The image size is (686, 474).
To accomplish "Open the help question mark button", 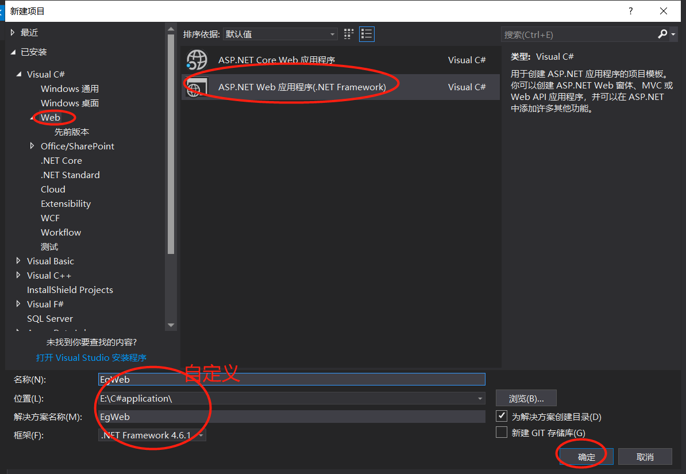I will 630,11.
